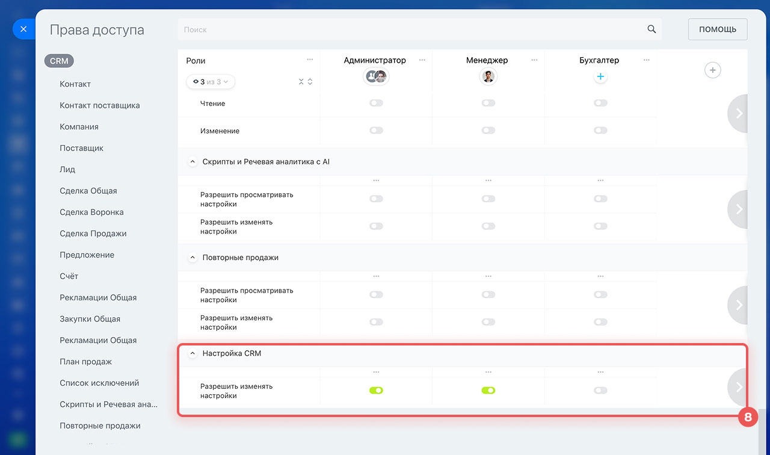Click the ПОМОЩЬ button
Viewport: 770px width, 455px height.
click(717, 29)
